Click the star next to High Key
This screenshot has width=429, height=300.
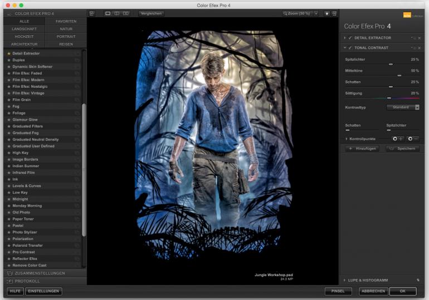[x=9, y=153]
